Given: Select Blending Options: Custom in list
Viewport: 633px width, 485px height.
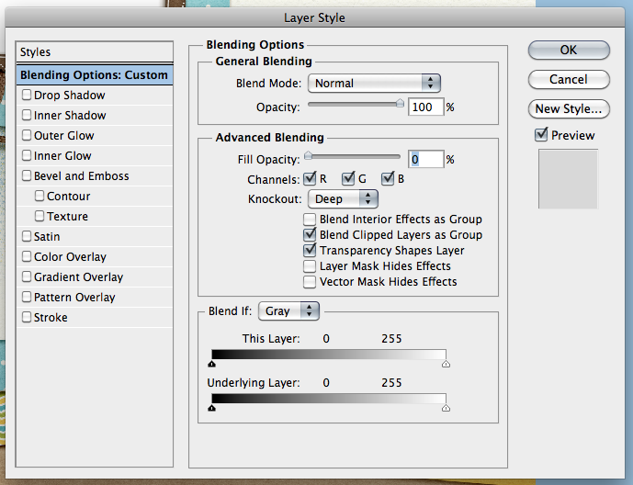Looking at the screenshot, I should point(95,75).
